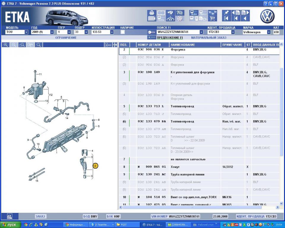Screen dimensions: 285x228
Task: Click the ETKA 7 taskbar button
Action: point(153,225)
